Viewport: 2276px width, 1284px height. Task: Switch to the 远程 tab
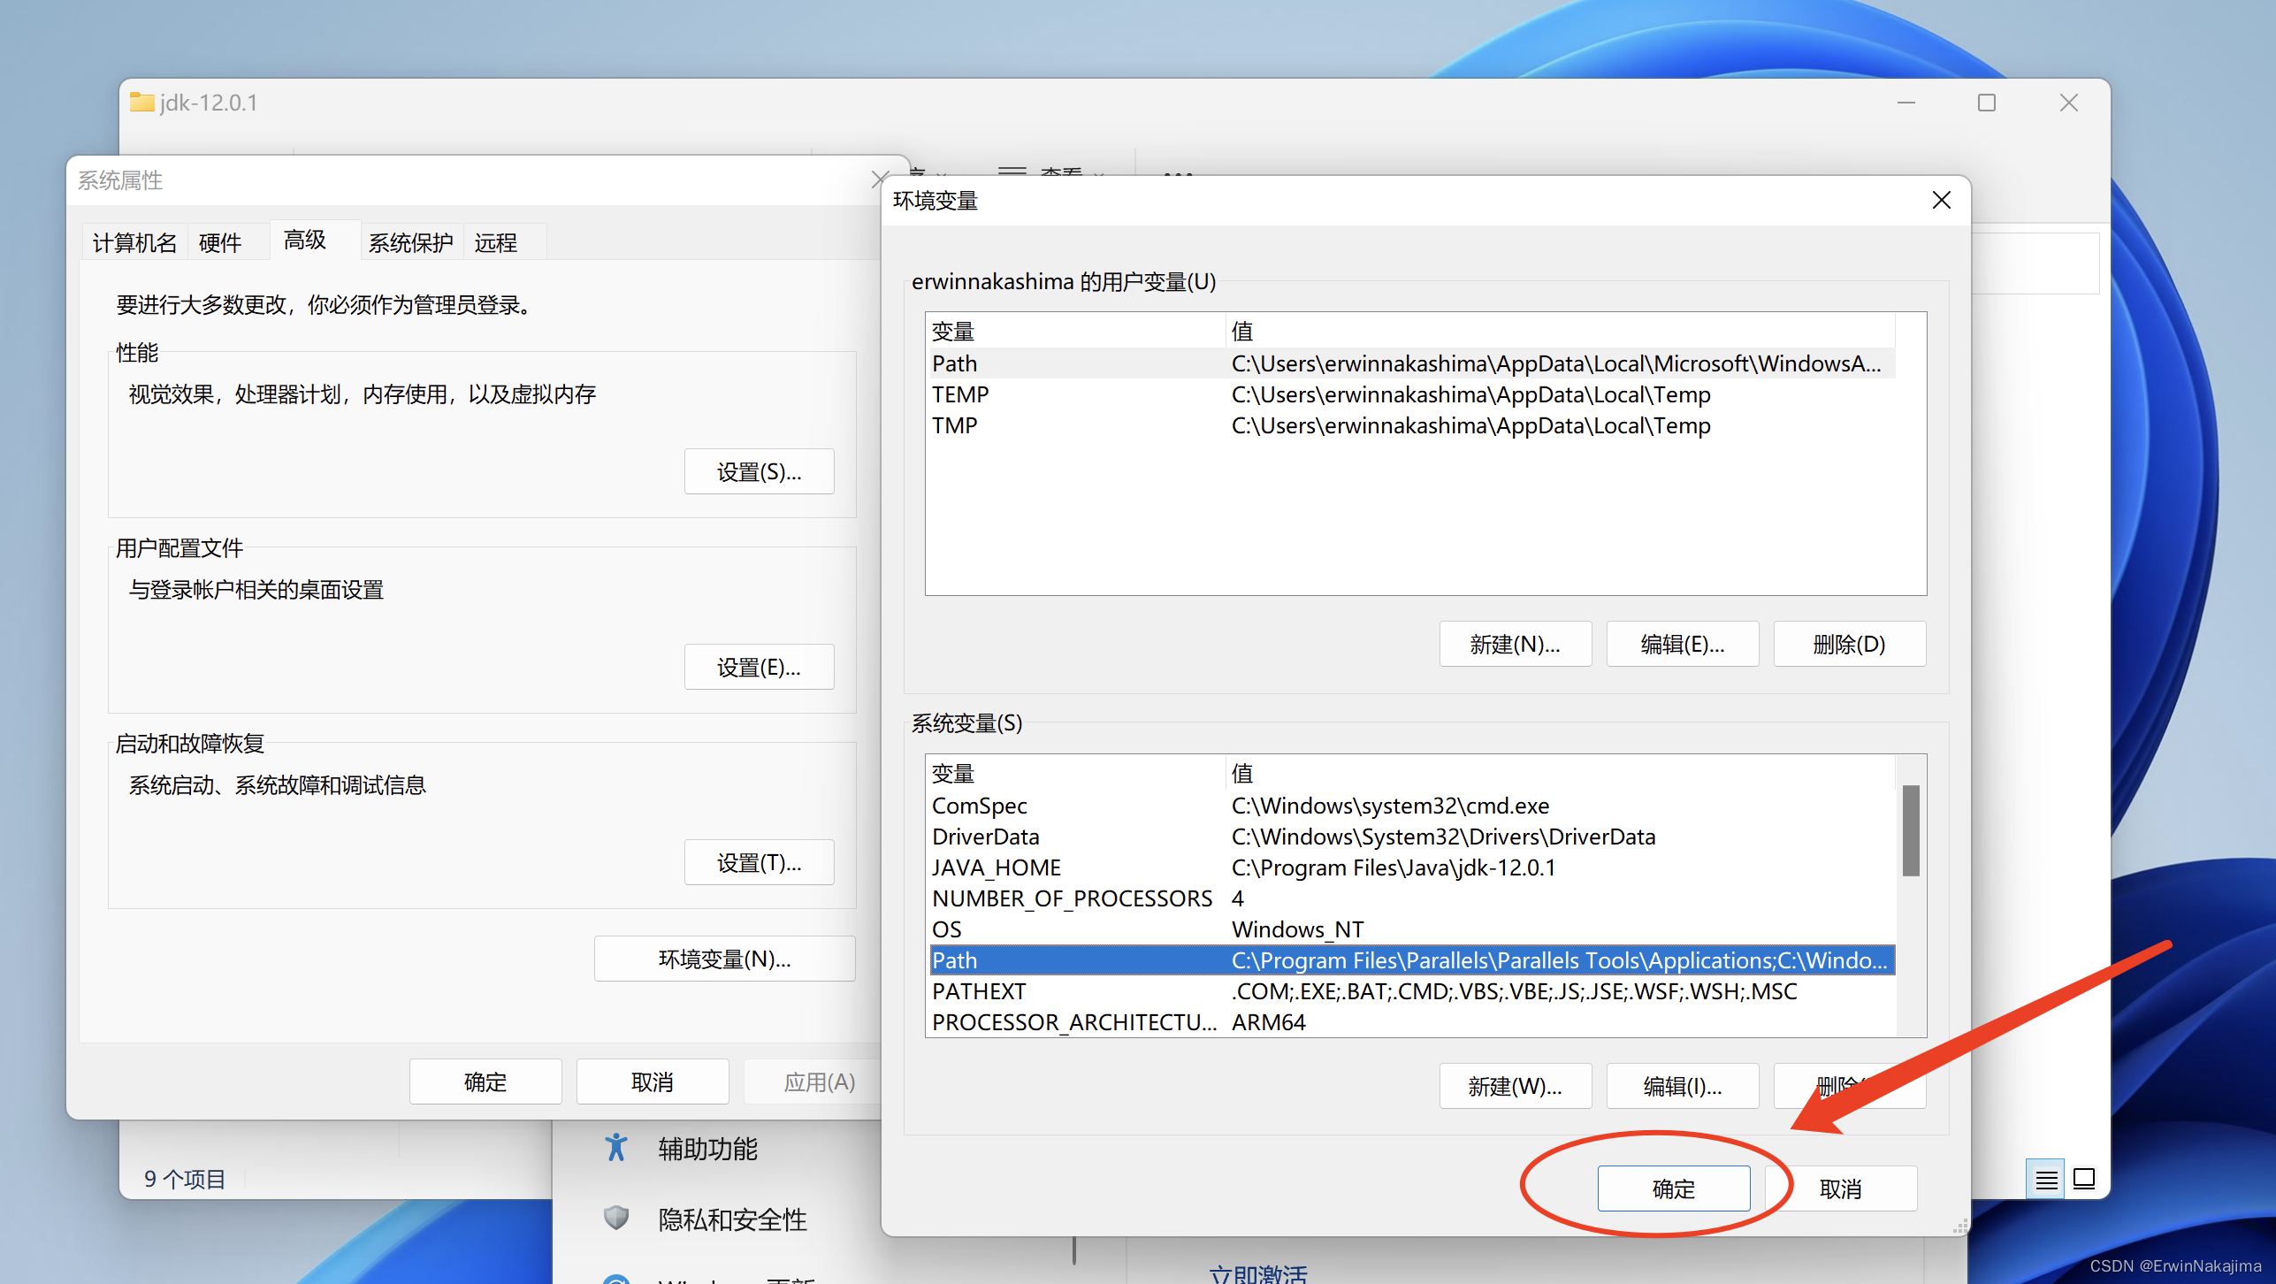[x=495, y=242]
